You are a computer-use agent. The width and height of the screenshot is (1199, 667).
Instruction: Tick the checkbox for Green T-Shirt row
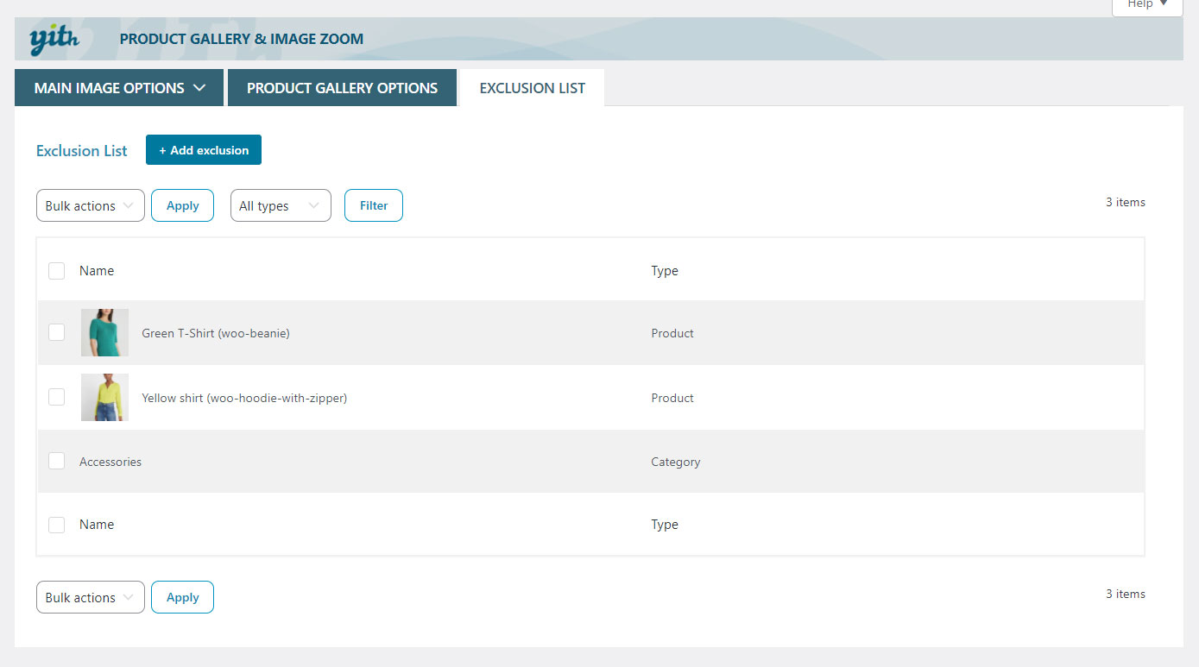[57, 332]
